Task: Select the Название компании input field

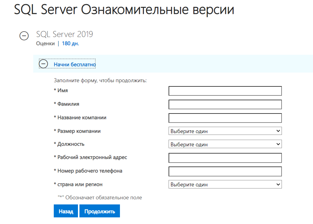Action: coord(225,118)
